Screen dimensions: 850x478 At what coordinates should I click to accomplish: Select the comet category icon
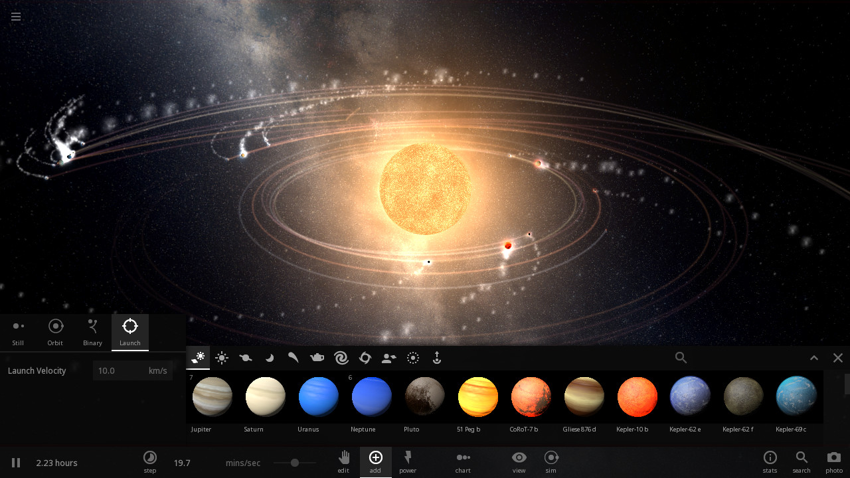coord(293,358)
